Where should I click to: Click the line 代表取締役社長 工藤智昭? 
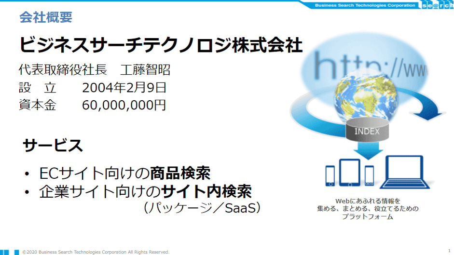click(95, 70)
